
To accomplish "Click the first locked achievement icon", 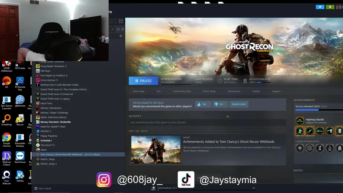I will [300, 148].
